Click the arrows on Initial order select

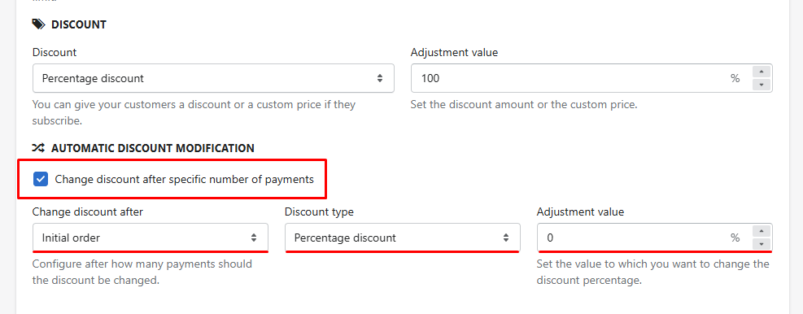pos(254,238)
